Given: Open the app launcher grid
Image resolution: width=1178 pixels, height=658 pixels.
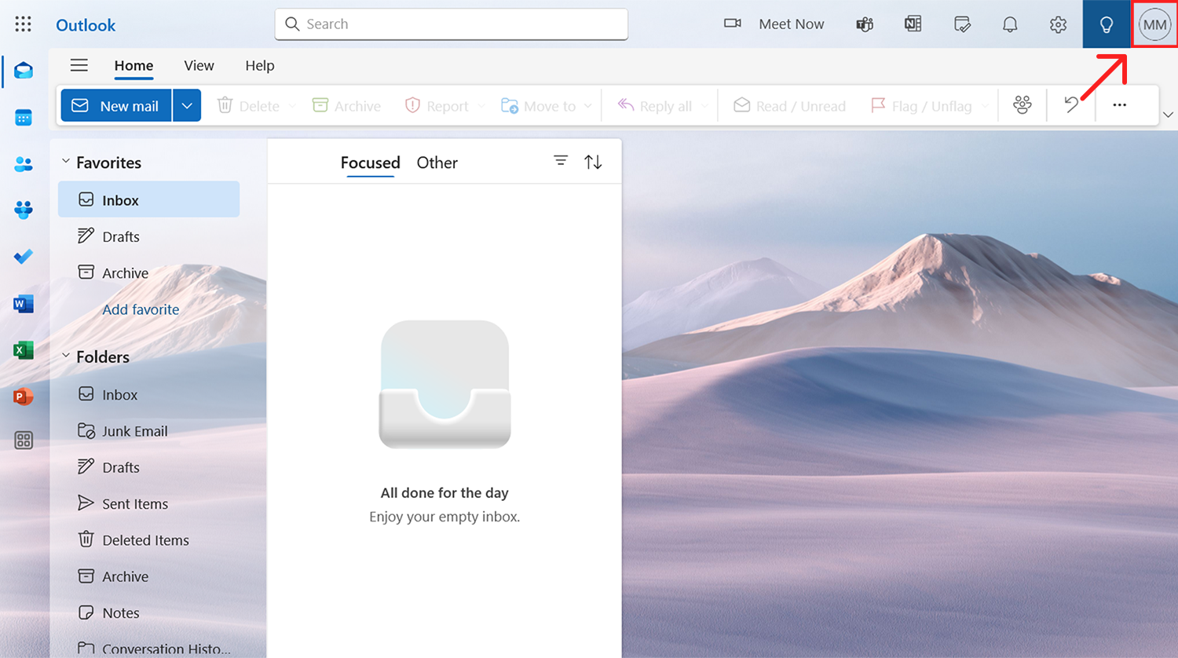Looking at the screenshot, I should point(24,24).
